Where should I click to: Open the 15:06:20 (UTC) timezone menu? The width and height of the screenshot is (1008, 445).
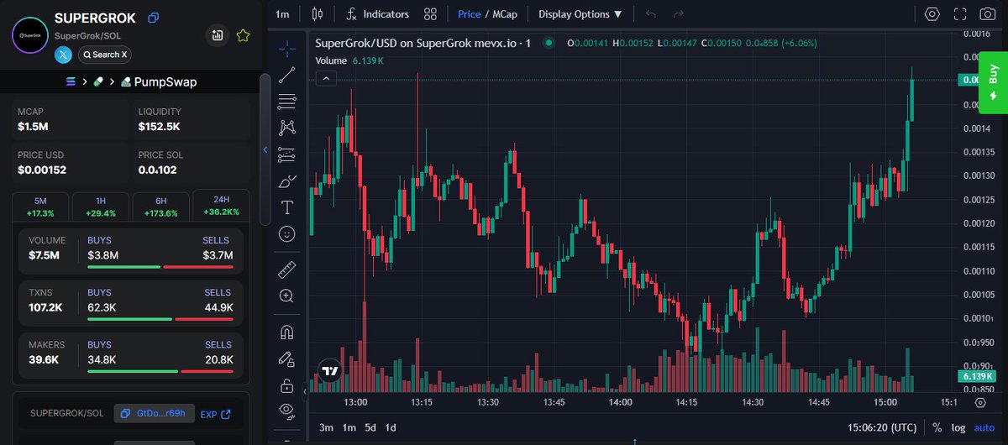[x=883, y=427]
